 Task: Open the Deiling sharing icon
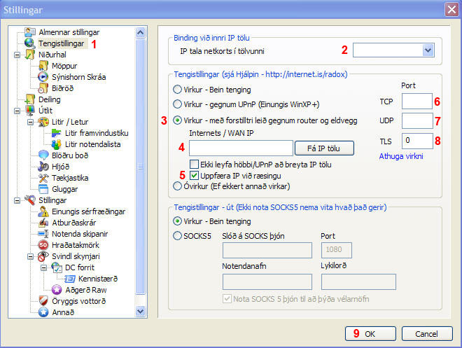29,99
